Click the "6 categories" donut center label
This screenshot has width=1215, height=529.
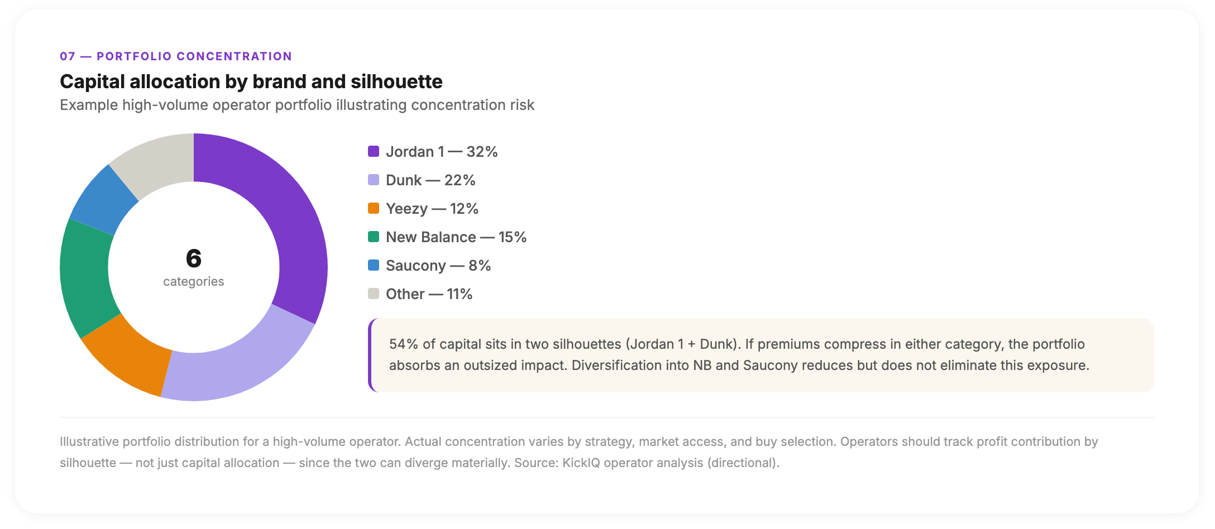[x=193, y=267]
